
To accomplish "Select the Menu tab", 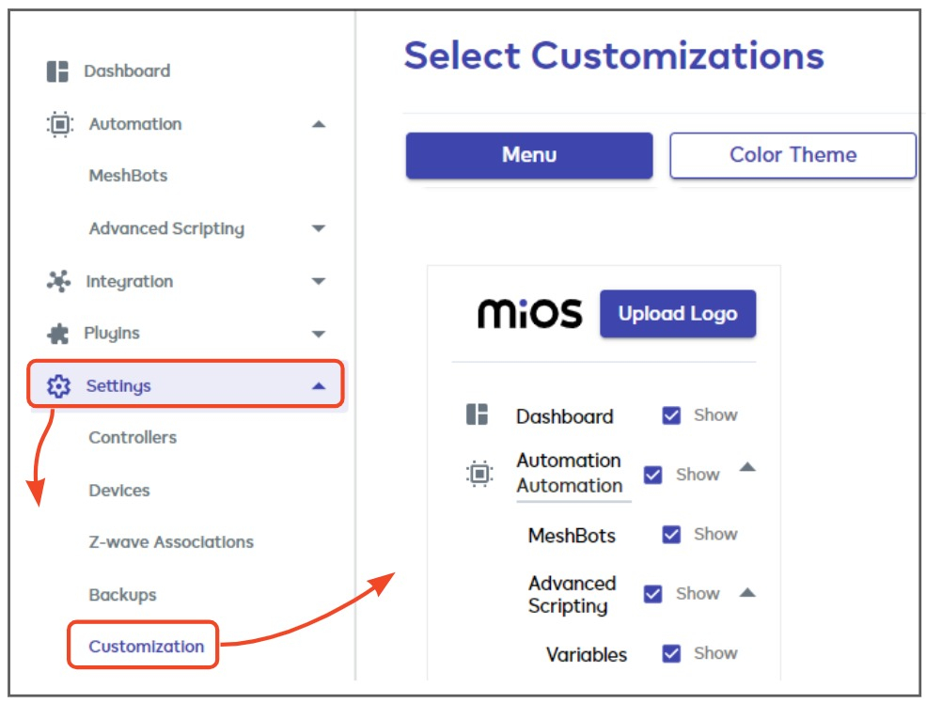I will pyautogui.click(x=528, y=156).
